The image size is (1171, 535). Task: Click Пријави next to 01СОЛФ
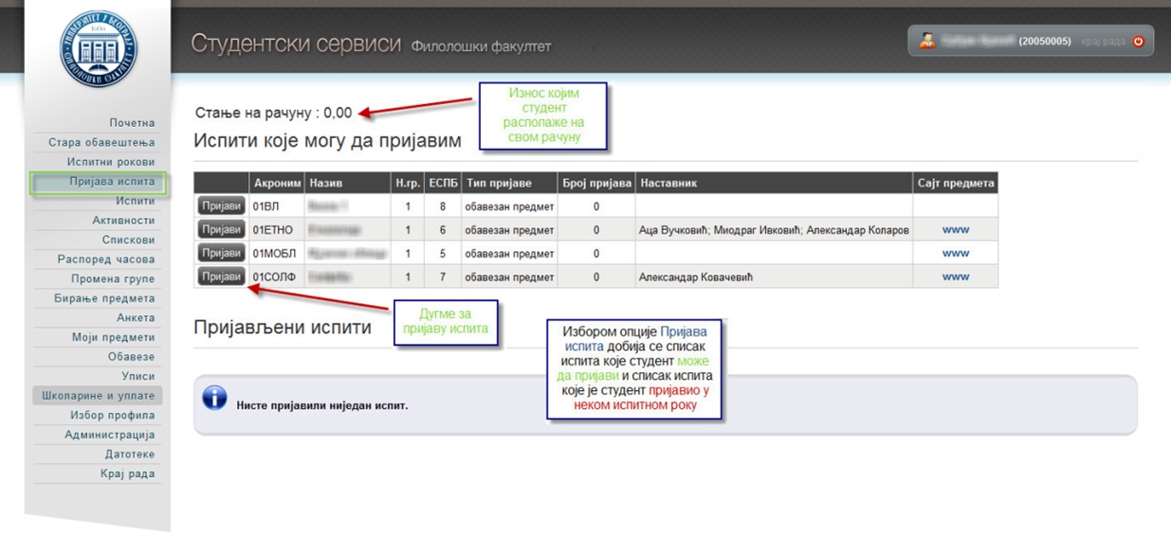click(222, 276)
